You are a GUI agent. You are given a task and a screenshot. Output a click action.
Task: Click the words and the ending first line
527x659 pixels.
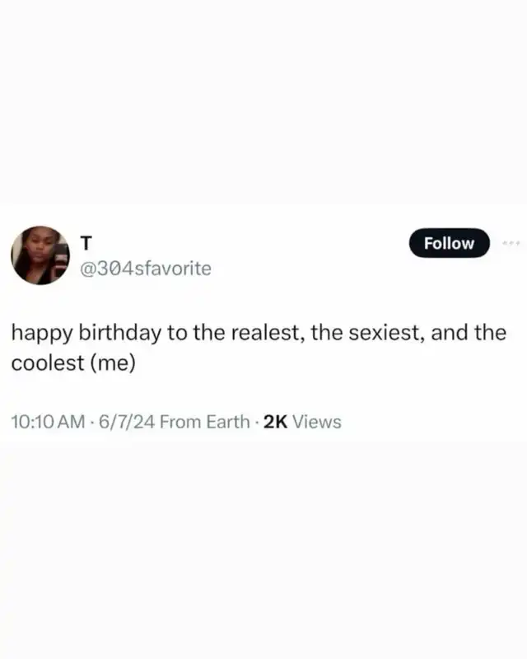(469, 333)
